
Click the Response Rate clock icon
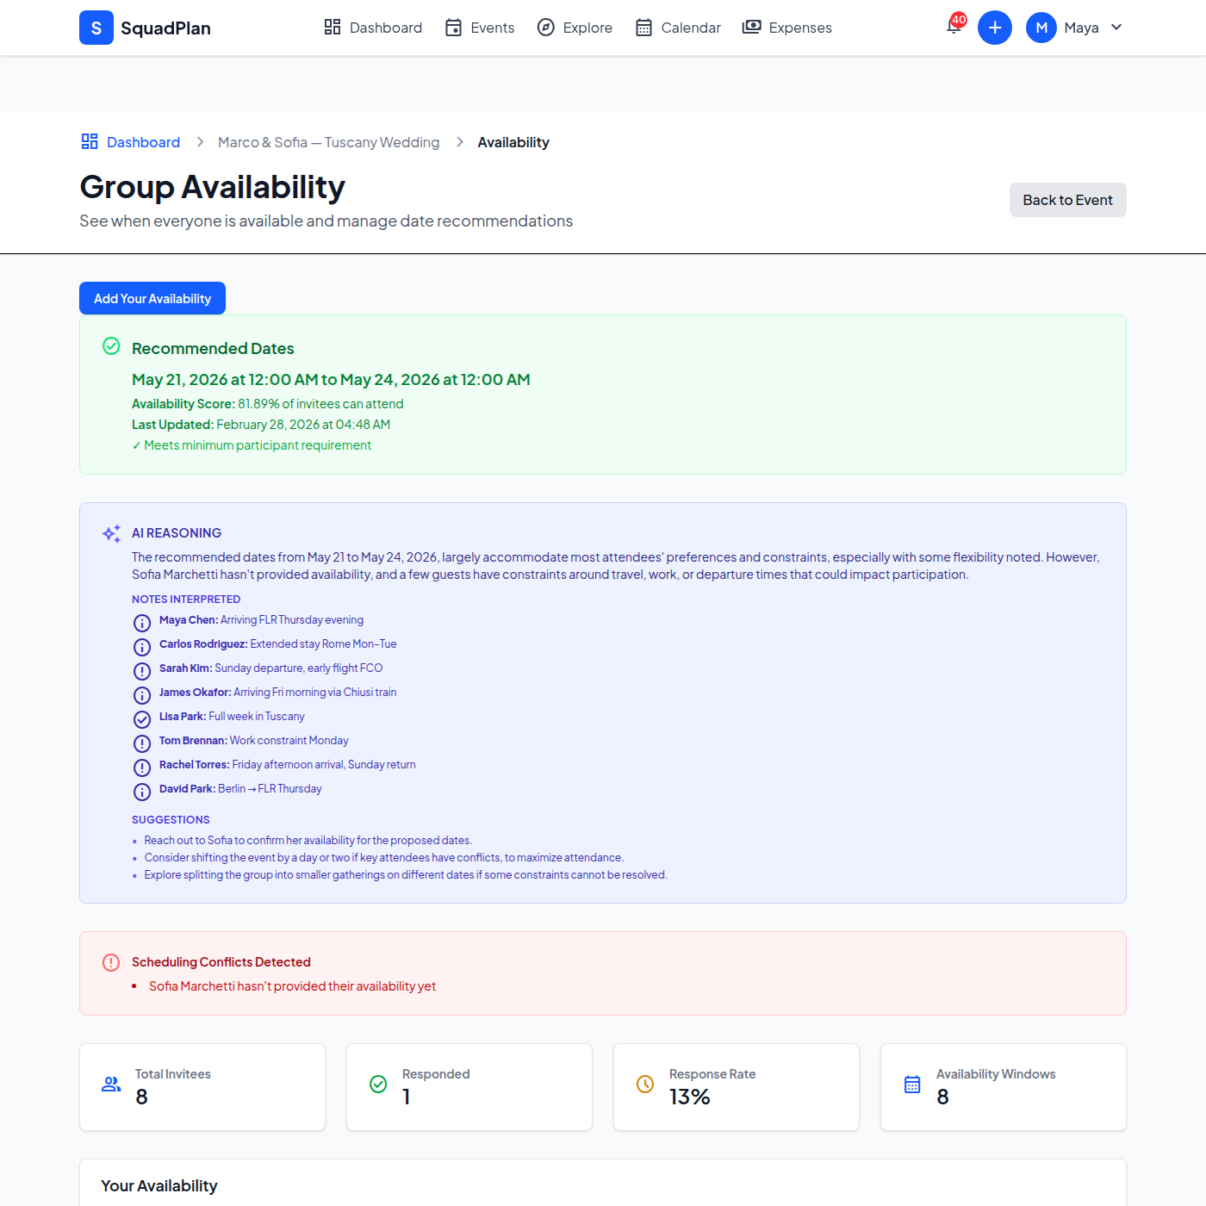[x=644, y=1085]
